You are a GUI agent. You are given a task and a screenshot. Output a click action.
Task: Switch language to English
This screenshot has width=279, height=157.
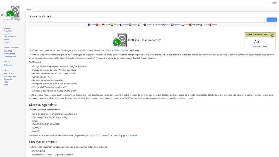(93, 25)
